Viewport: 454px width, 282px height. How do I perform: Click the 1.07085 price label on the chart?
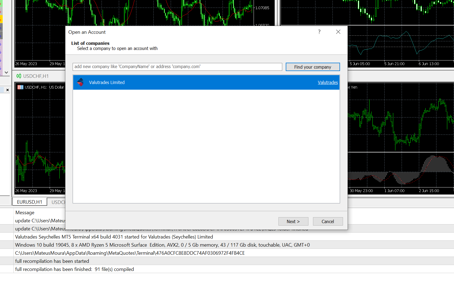coord(262,8)
